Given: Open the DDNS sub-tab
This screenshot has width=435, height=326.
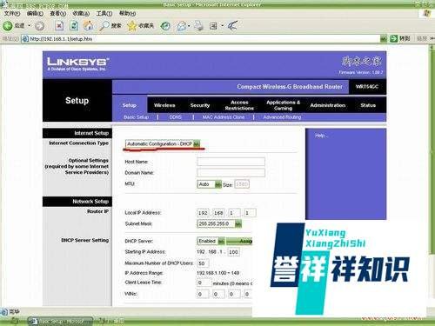Looking at the screenshot, I should tap(176, 117).
